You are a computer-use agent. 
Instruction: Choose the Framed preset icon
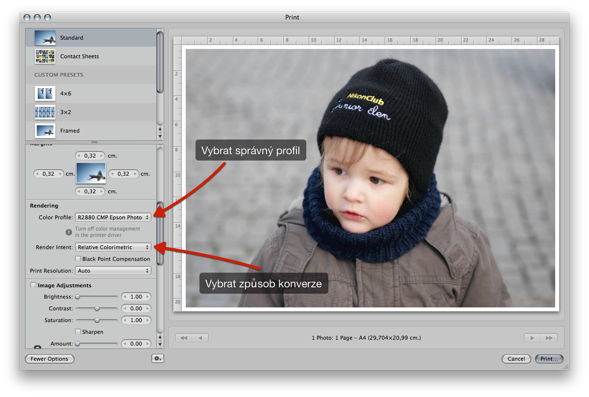pos(45,131)
